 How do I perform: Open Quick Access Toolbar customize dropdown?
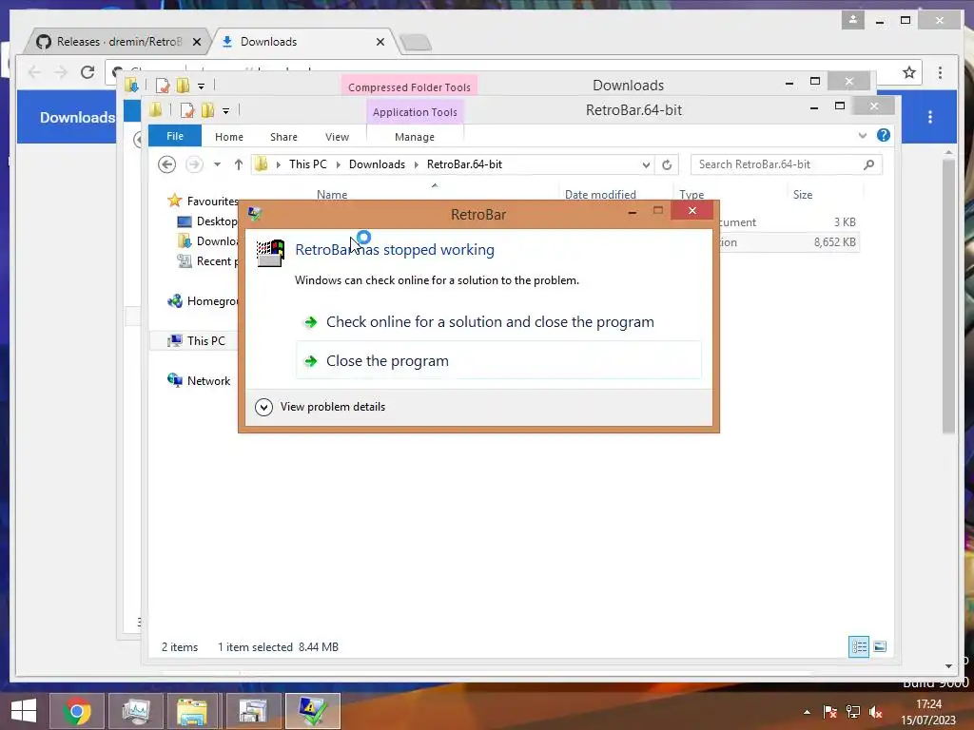click(x=226, y=111)
